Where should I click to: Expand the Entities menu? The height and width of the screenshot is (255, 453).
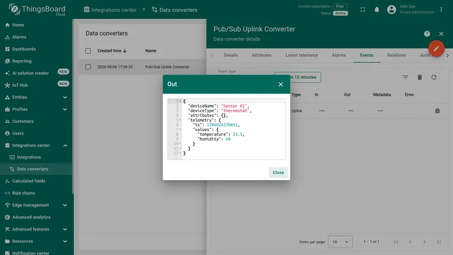65,97
